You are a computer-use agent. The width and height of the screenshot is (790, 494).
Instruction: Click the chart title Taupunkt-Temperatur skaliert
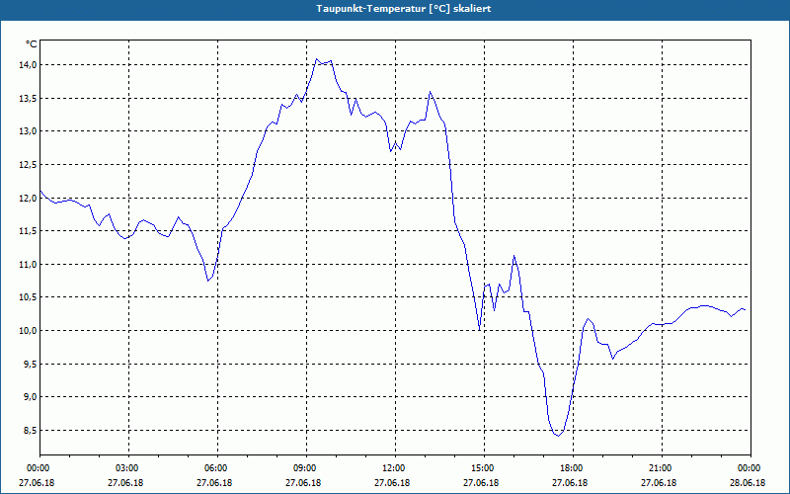(404, 9)
